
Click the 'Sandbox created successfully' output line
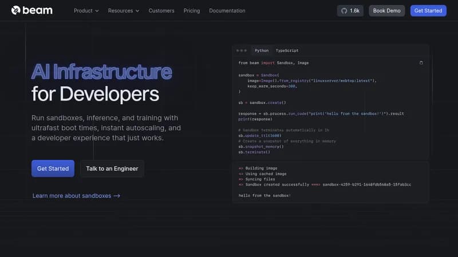pos(325,184)
